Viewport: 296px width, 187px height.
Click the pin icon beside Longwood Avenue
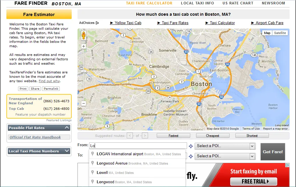pos(93,163)
